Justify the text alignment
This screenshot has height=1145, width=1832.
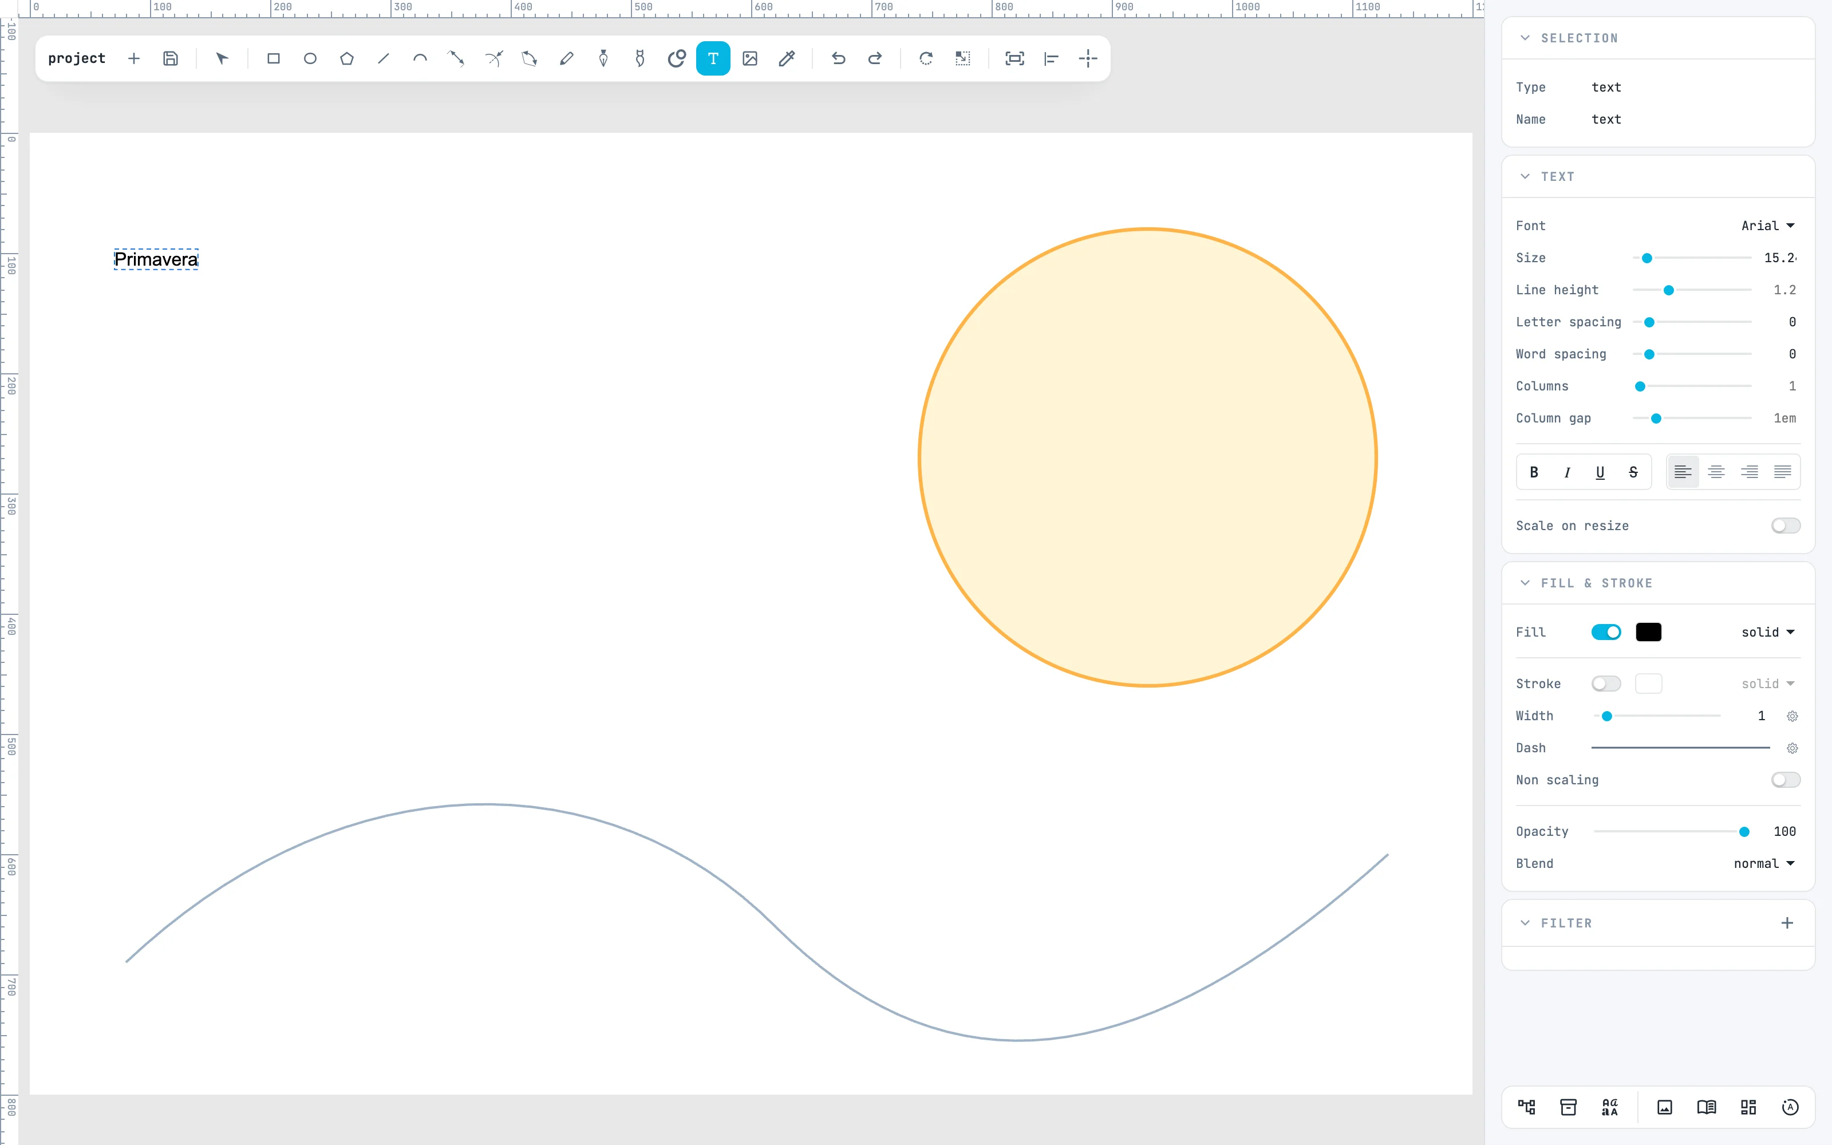tap(1782, 472)
